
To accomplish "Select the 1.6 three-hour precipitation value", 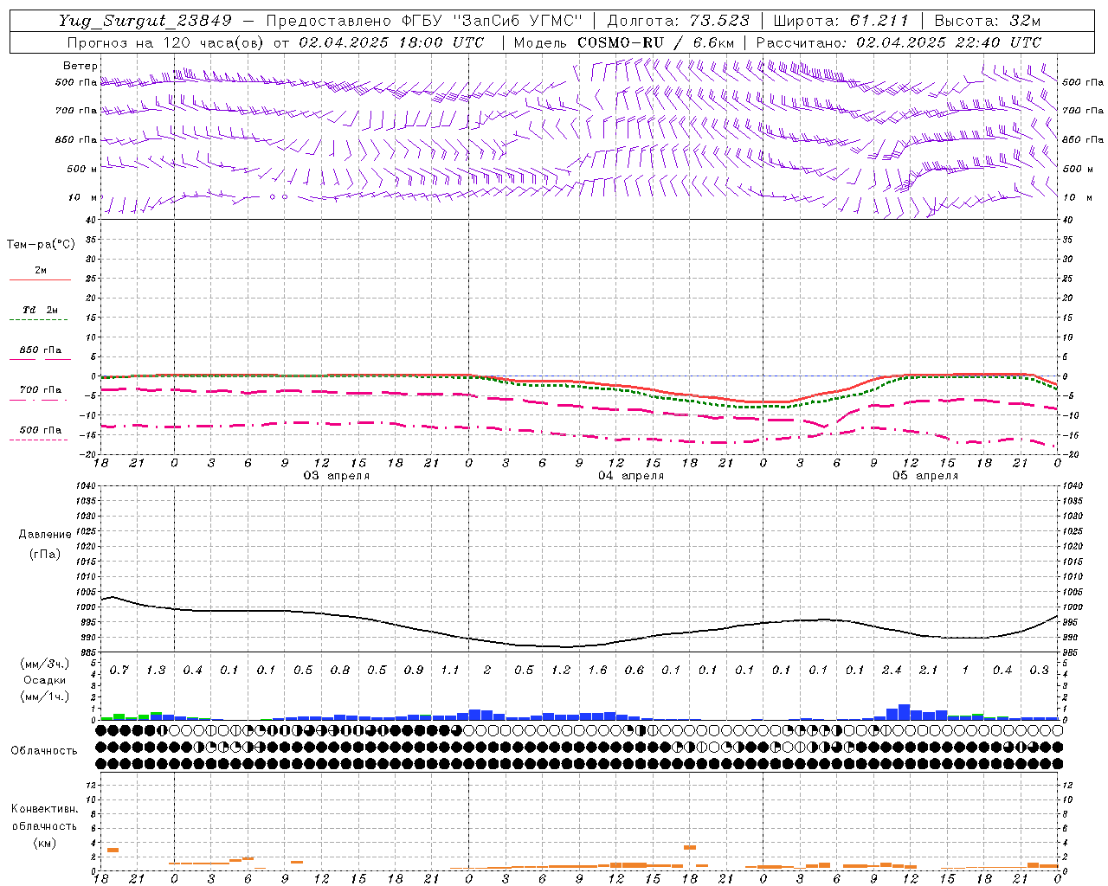I will (x=597, y=671).
